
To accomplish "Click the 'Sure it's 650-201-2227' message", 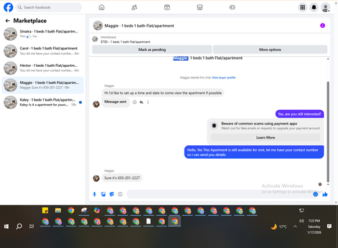I will (x=122, y=178).
